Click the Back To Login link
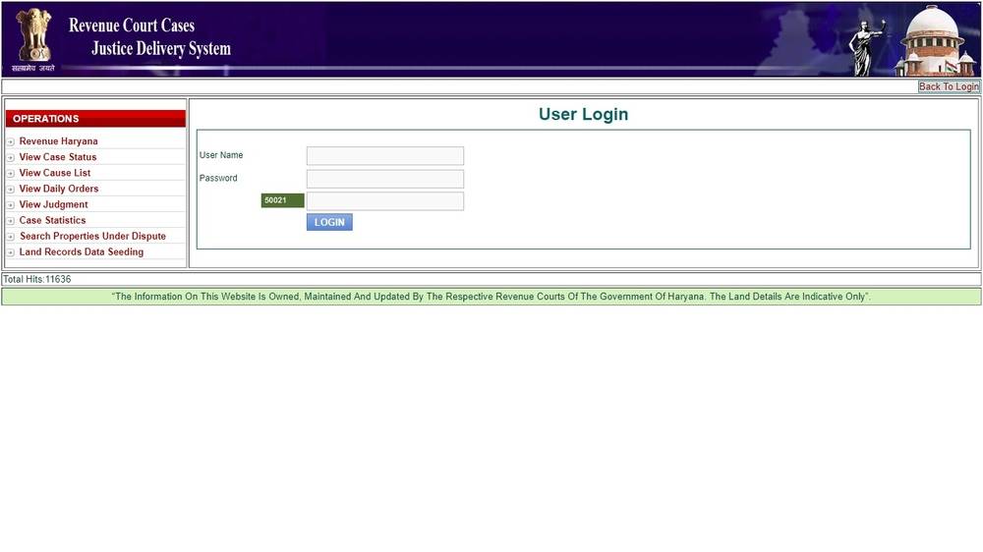The image size is (983, 552). [x=949, y=86]
